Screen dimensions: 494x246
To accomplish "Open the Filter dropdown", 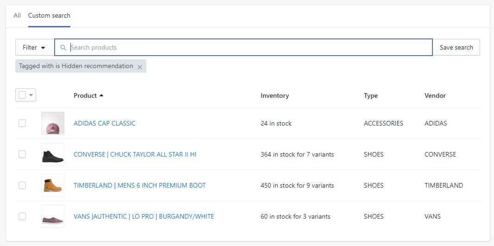I will tap(35, 47).
